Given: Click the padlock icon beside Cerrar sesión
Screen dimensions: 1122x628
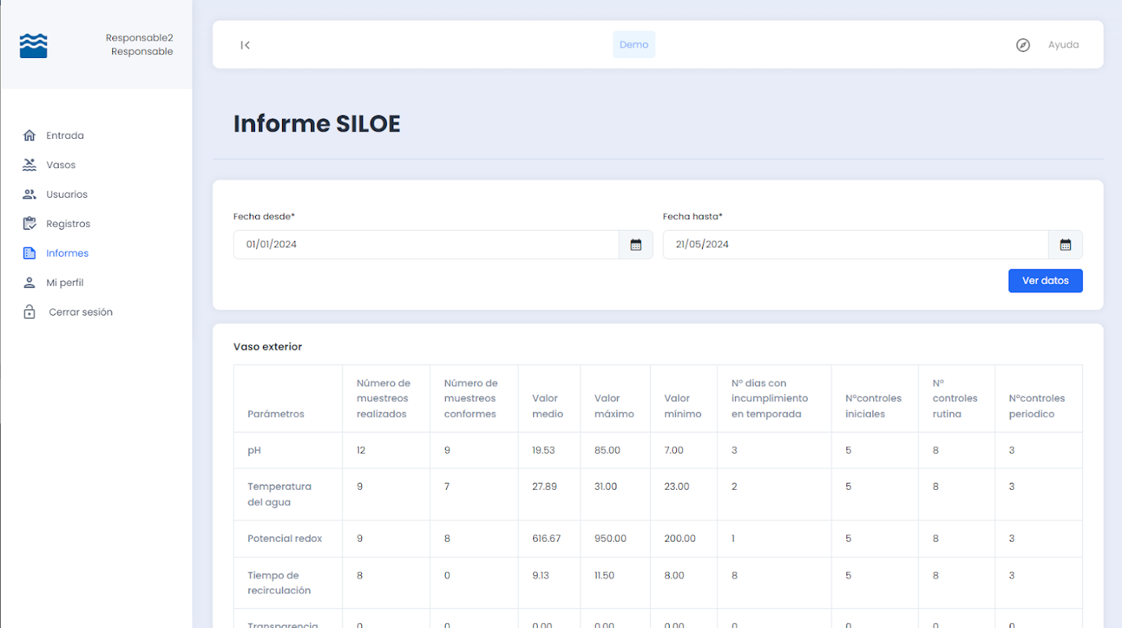Looking at the screenshot, I should [x=30, y=312].
